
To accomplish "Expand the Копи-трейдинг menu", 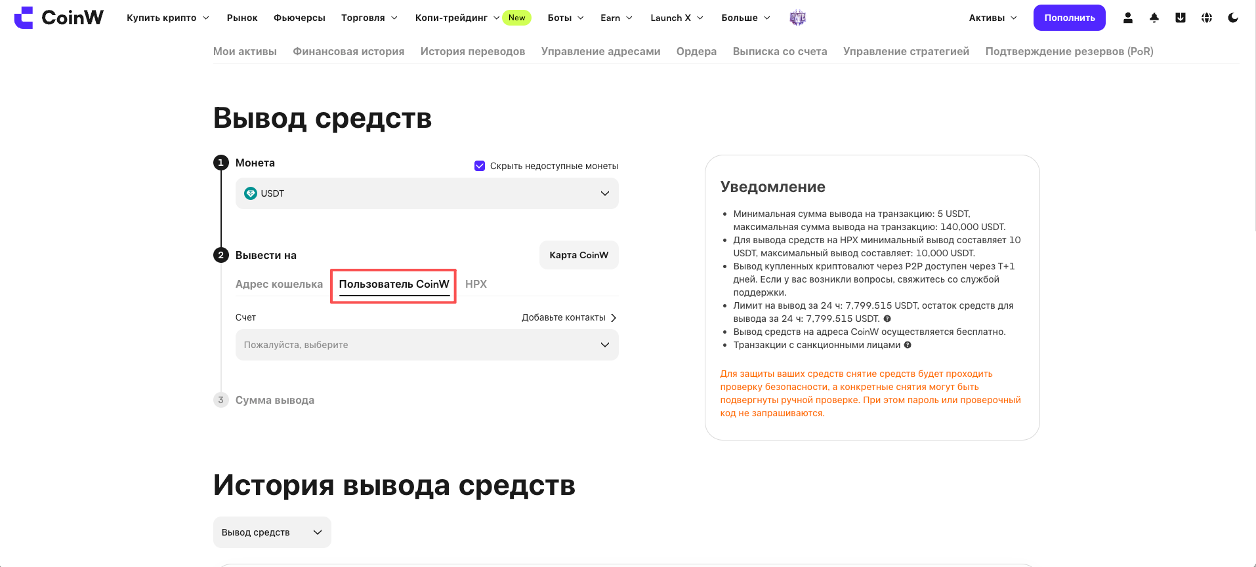I will 457,18.
